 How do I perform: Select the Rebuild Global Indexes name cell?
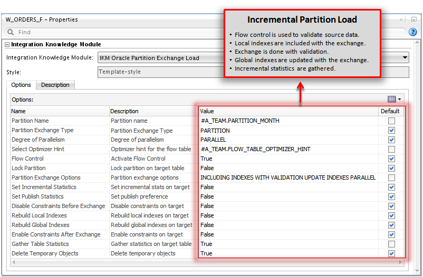[x=60, y=225]
